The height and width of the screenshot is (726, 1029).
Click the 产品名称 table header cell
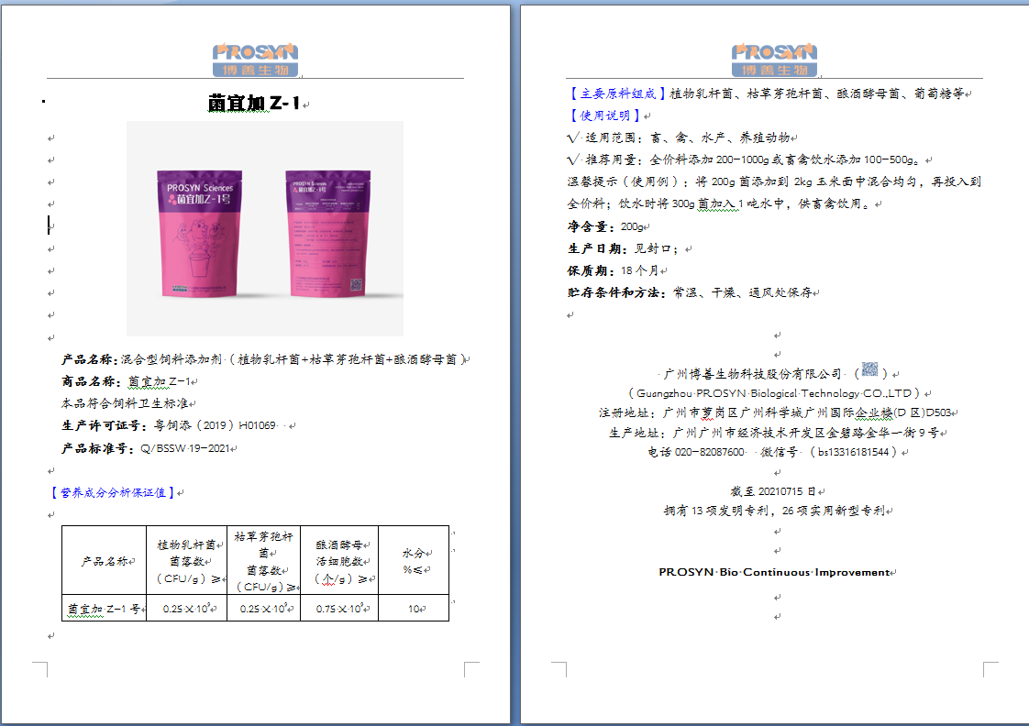click(105, 561)
